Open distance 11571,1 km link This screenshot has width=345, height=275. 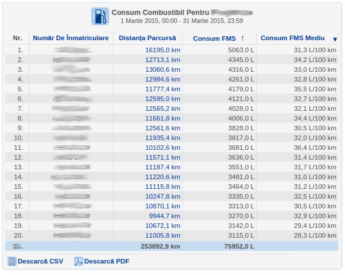click(162, 157)
